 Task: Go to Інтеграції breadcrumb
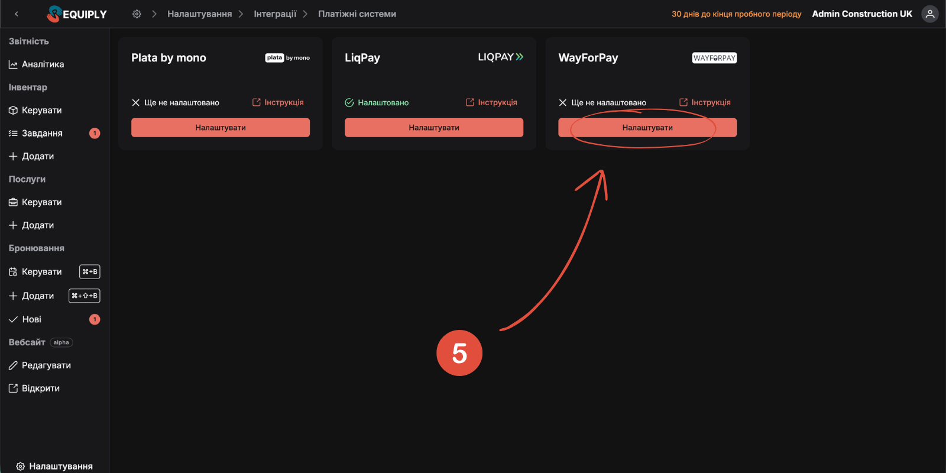point(275,14)
